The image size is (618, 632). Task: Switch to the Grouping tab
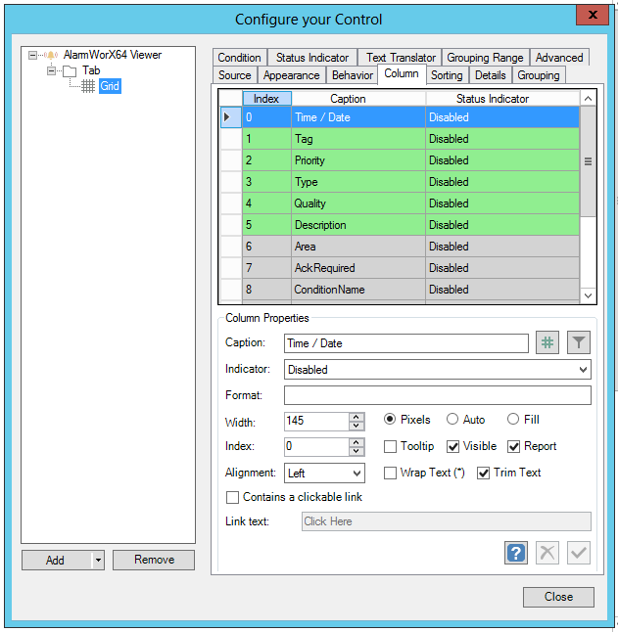click(x=539, y=75)
